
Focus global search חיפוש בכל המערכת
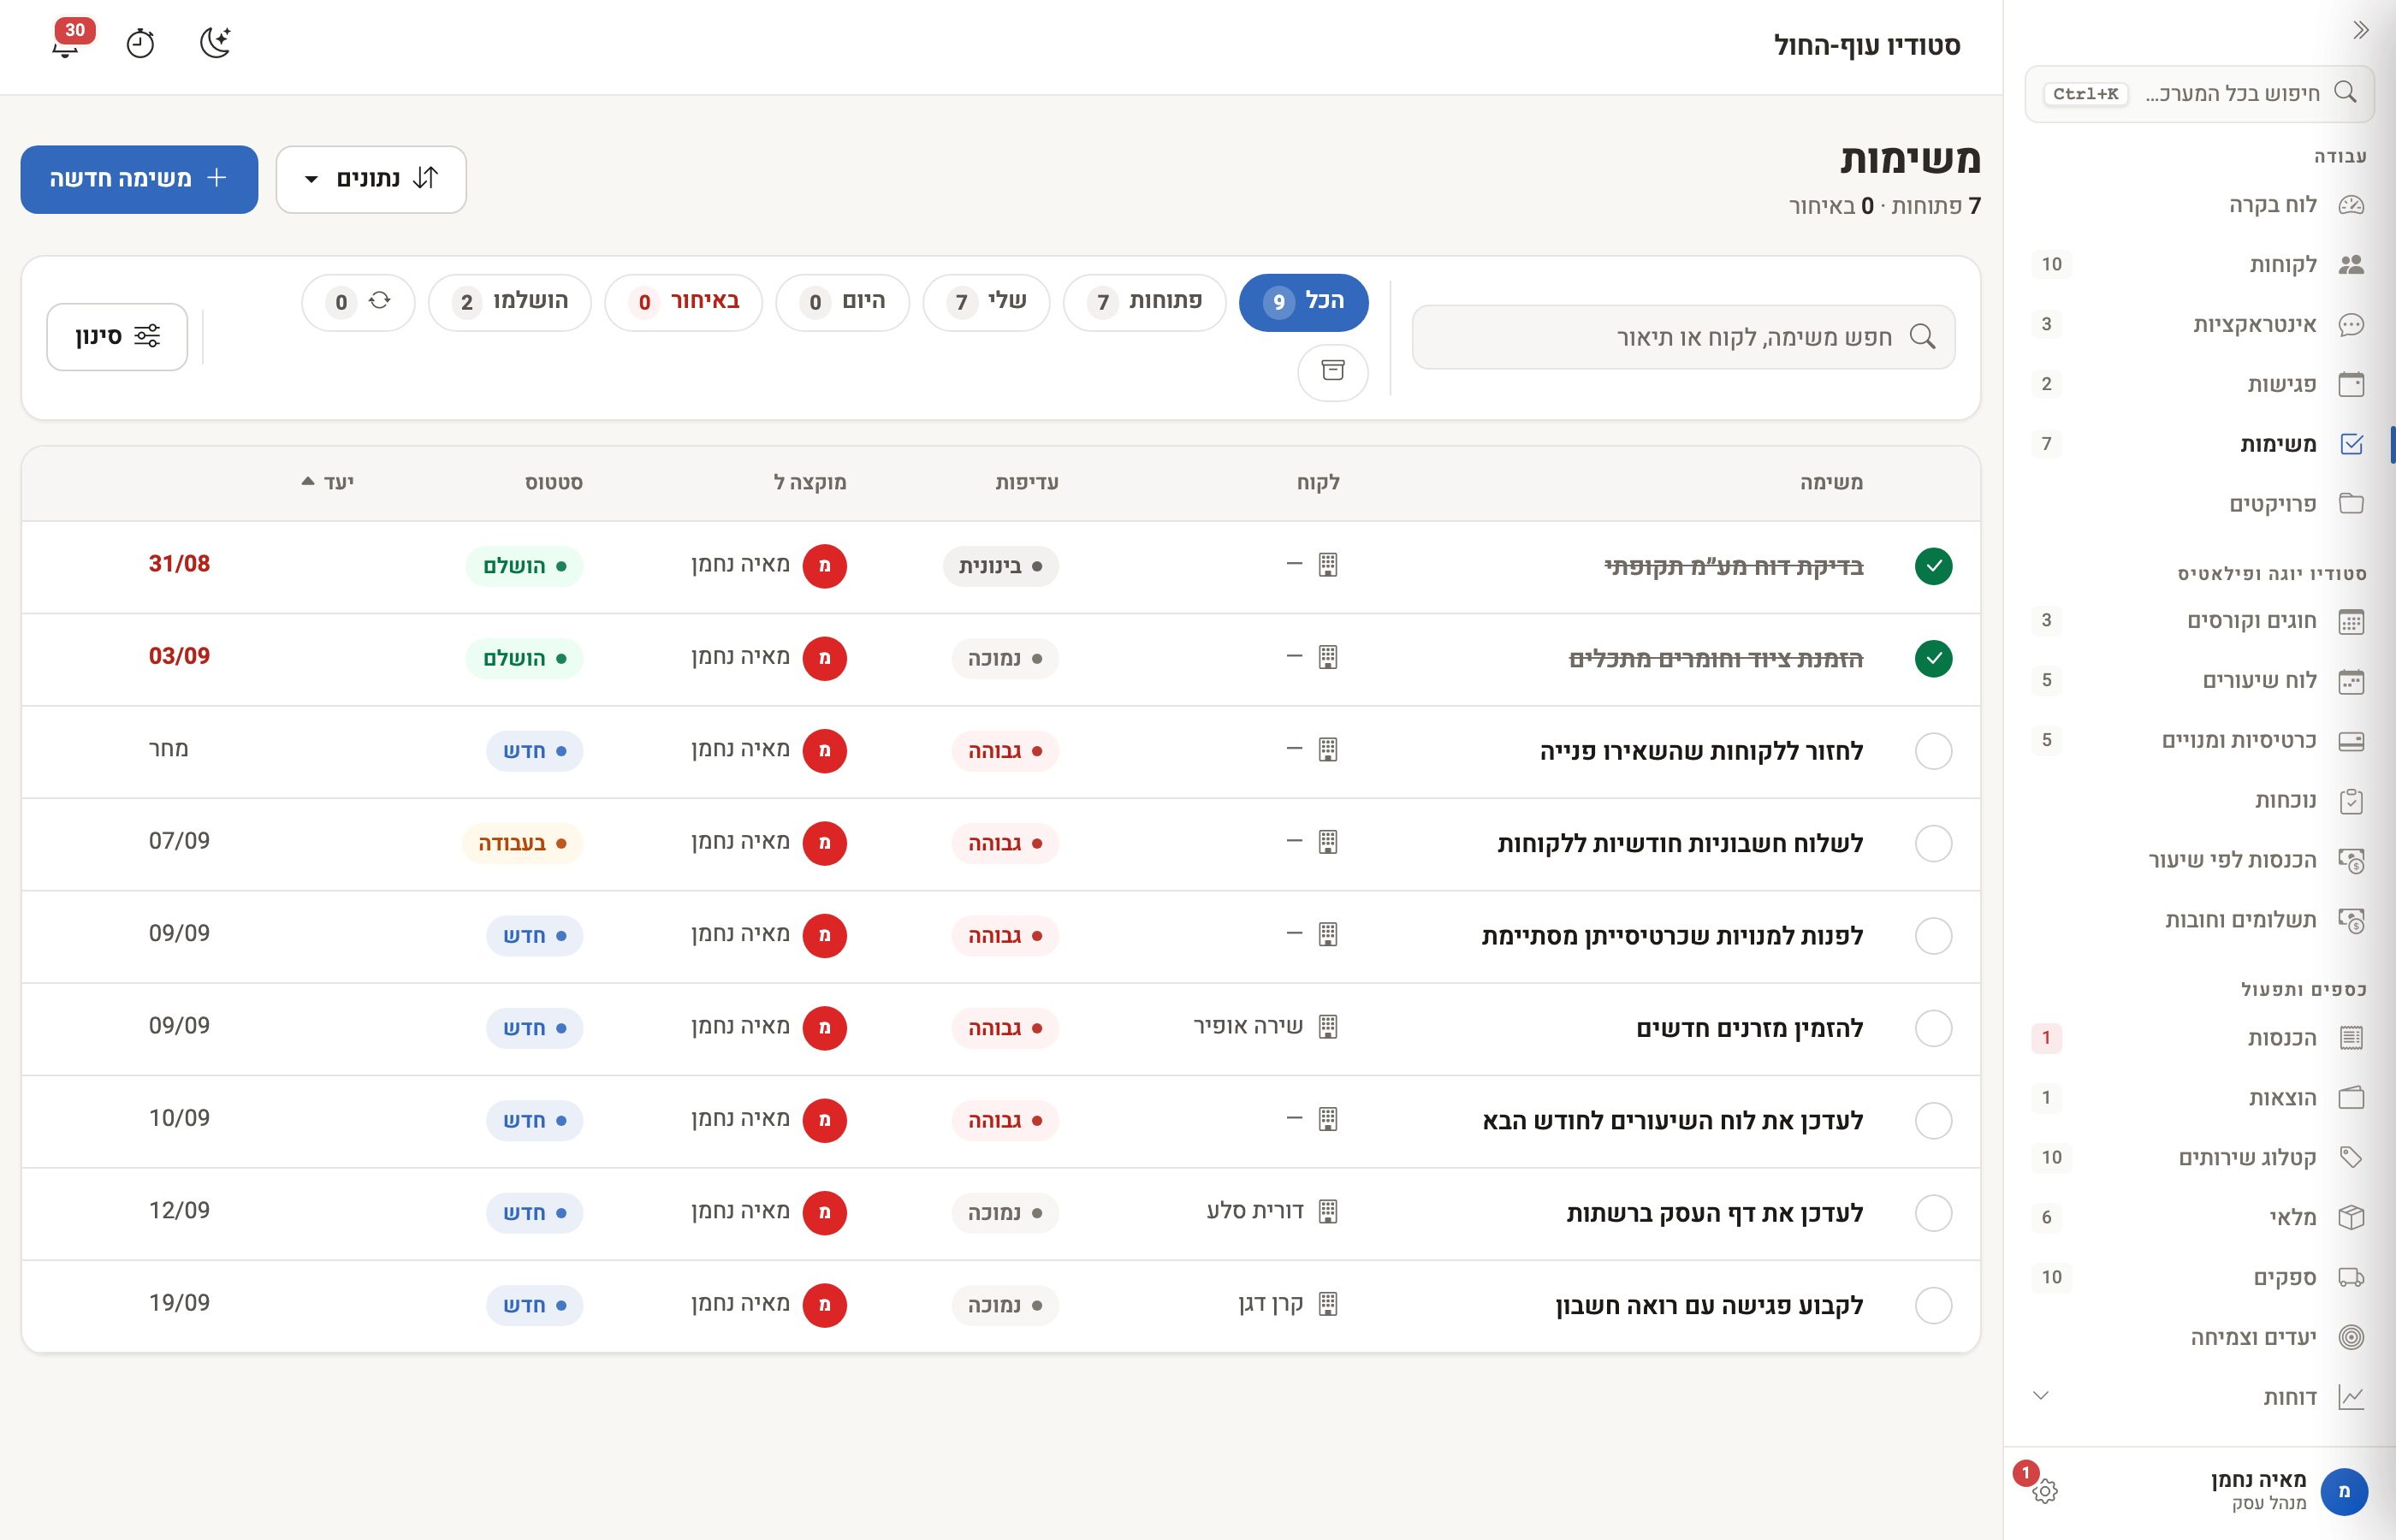[2199, 94]
